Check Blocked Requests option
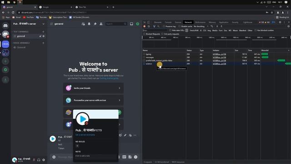The width and height of the screenshot is (291, 164). [x=144, y=34]
